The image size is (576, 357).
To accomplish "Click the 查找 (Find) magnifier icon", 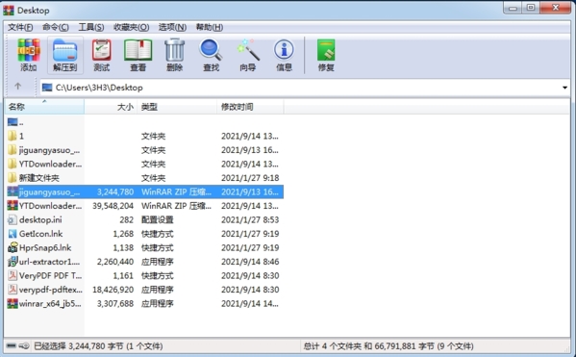I will pyautogui.click(x=211, y=50).
